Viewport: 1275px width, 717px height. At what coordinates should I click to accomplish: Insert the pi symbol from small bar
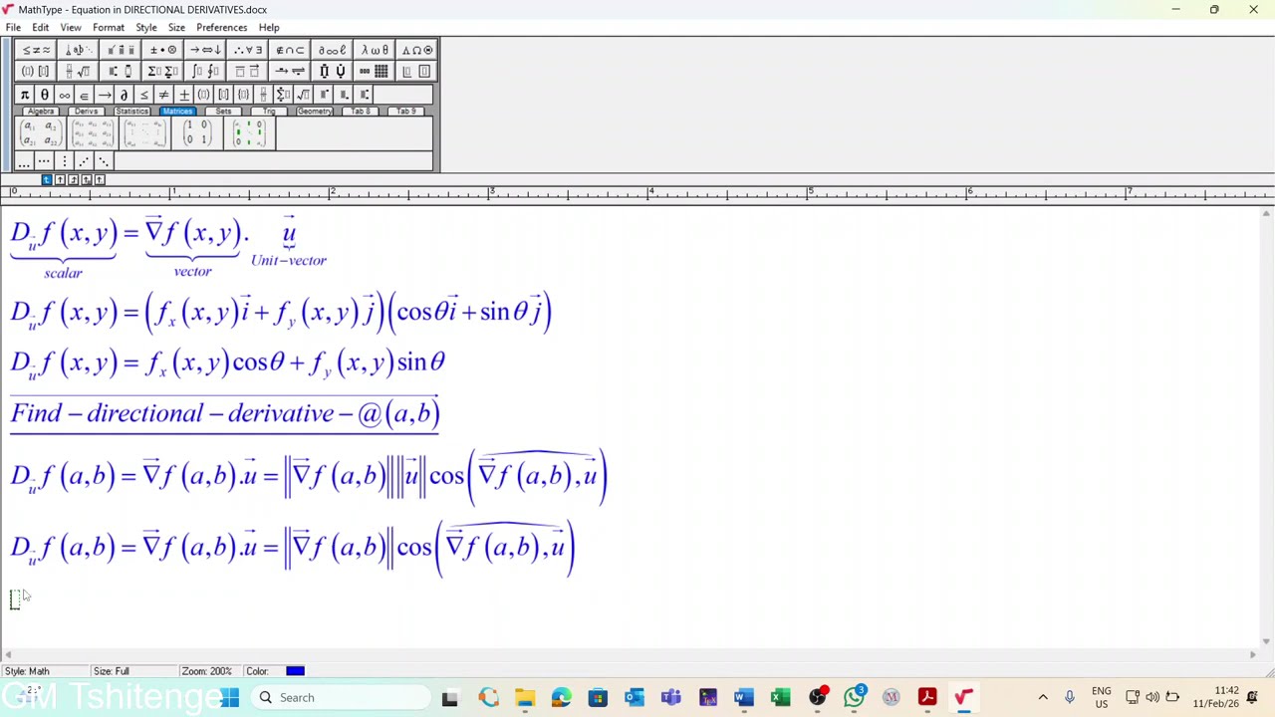[x=25, y=95]
